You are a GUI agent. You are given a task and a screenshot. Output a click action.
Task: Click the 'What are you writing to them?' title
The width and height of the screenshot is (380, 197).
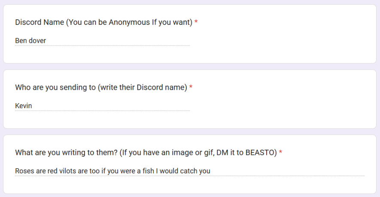(146, 152)
